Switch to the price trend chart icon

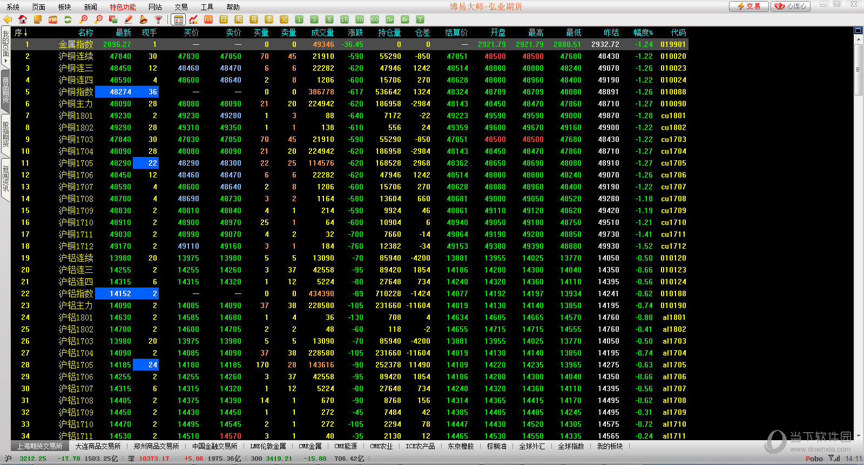pos(193,19)
